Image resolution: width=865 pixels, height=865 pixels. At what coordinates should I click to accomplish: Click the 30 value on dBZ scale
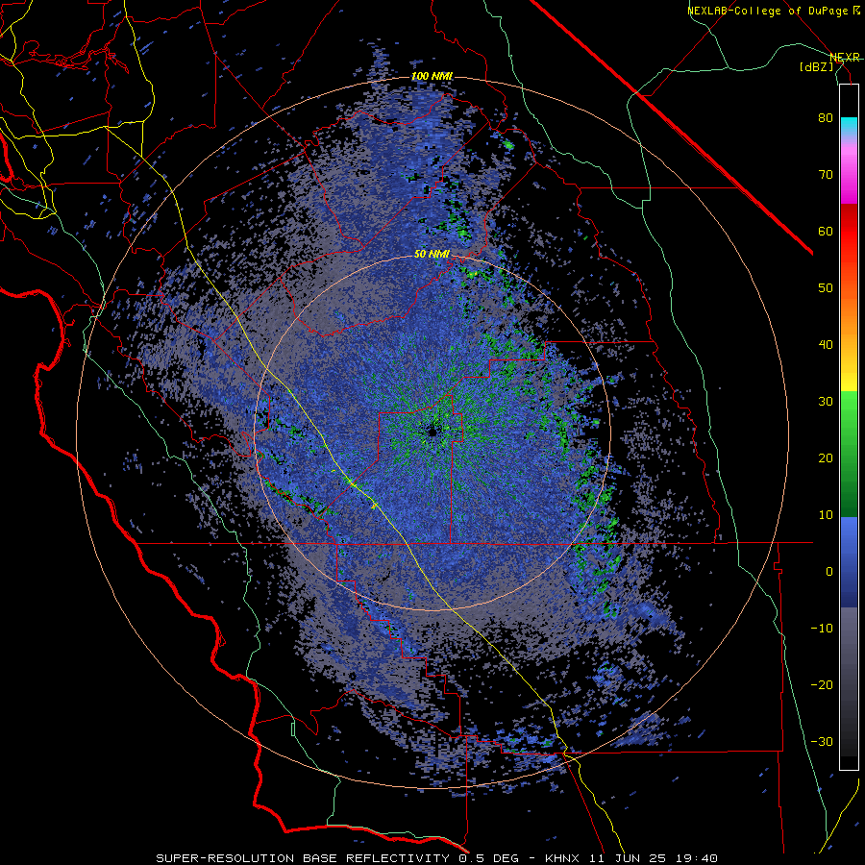tap(826, 401)
